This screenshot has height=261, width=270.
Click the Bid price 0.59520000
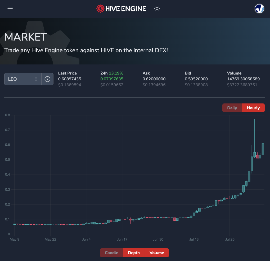click(196, 79)
